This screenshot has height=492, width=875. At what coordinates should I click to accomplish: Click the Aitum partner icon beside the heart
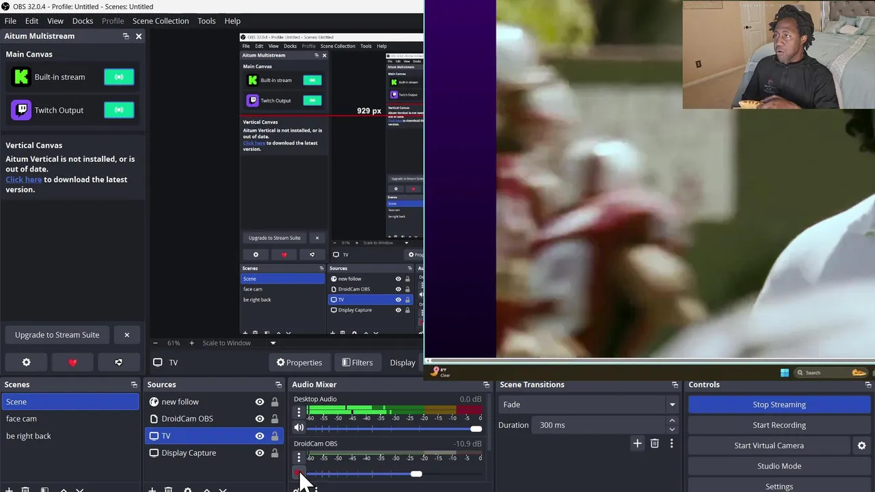click(119, 362)
